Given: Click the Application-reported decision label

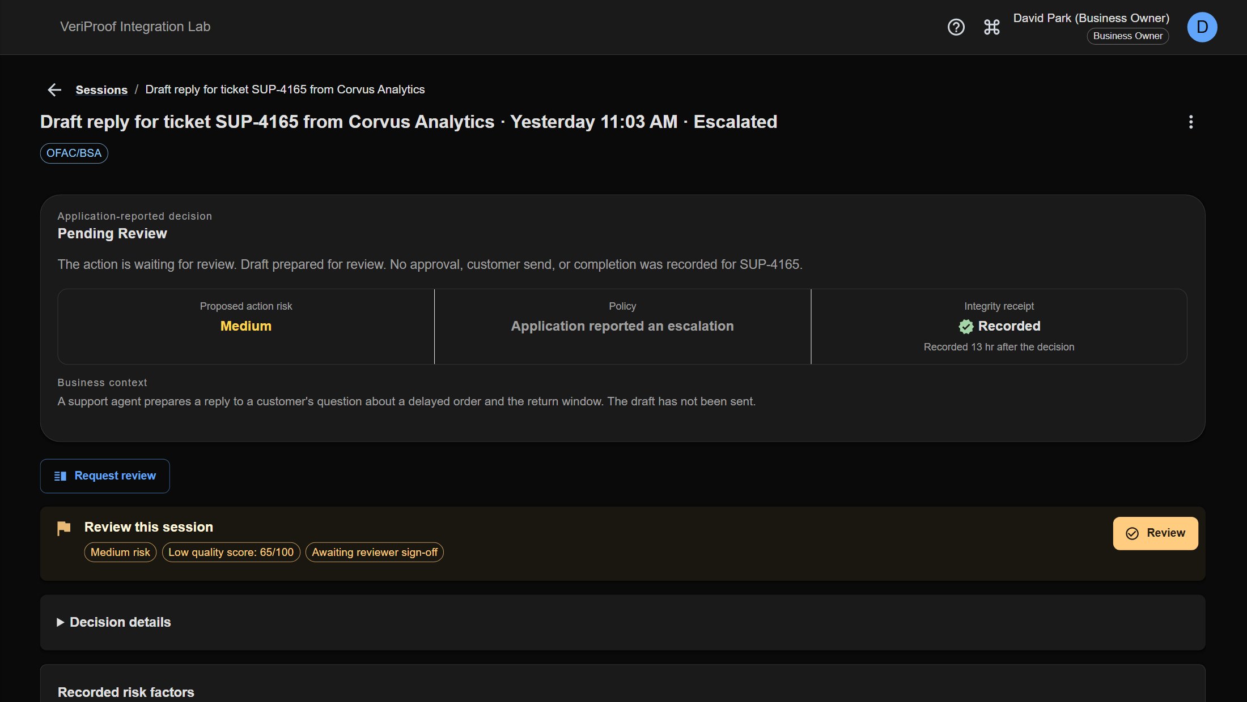Looking at the screenshot, I should [135, 216].
